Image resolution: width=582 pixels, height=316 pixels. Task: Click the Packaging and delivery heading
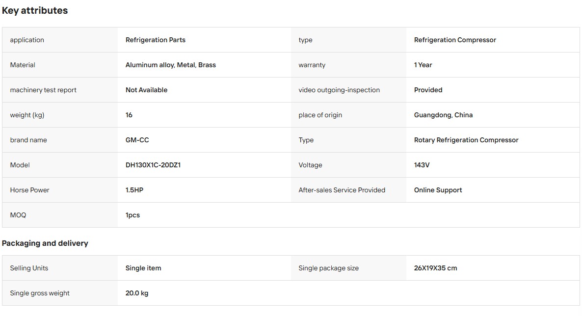[45, 243]
